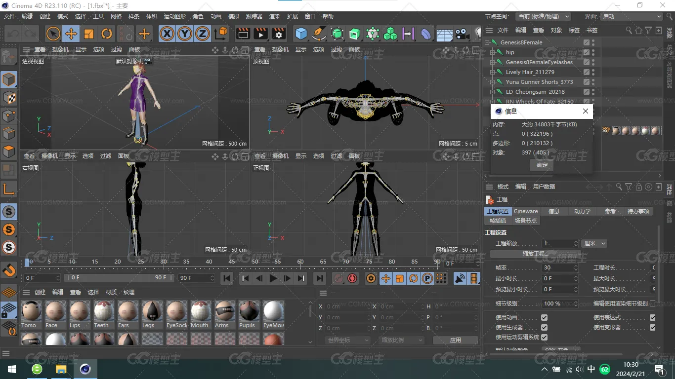Viewport: 675px width, 379px height.
Task: Enable Model mode in left toolbar
Action: (9, 79)
